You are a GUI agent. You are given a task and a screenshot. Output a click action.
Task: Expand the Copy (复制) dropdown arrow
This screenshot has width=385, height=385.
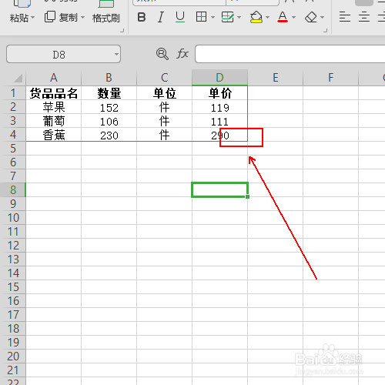tap(82, 18)
